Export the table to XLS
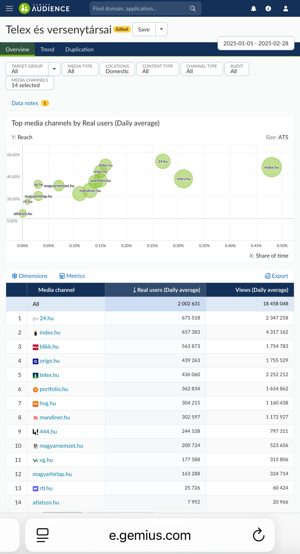300x554 pixels. click(276, 276)
